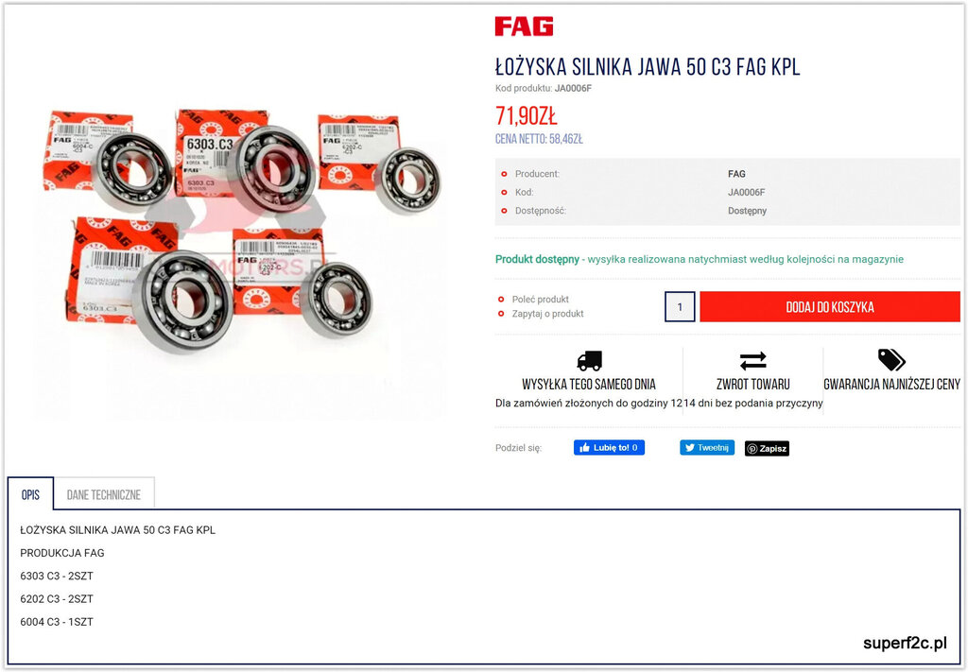
Task: Click the Facebook thumbs-up icon
Action: (584, 448)
